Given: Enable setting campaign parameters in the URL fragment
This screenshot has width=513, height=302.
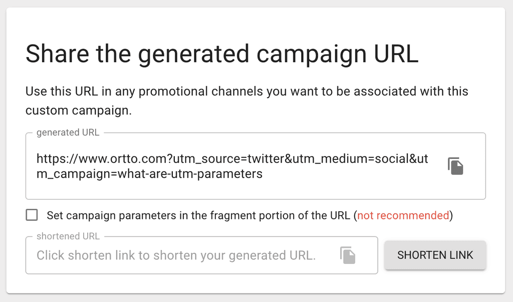Looking at the screenshot, I should pyautogui.click(x=32, y=215).
